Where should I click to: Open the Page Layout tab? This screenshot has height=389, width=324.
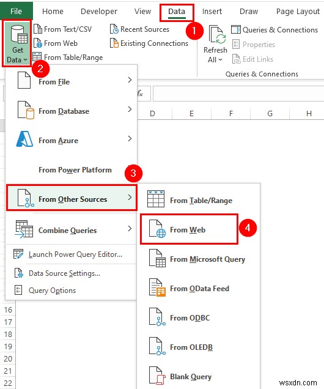point(298,11)
